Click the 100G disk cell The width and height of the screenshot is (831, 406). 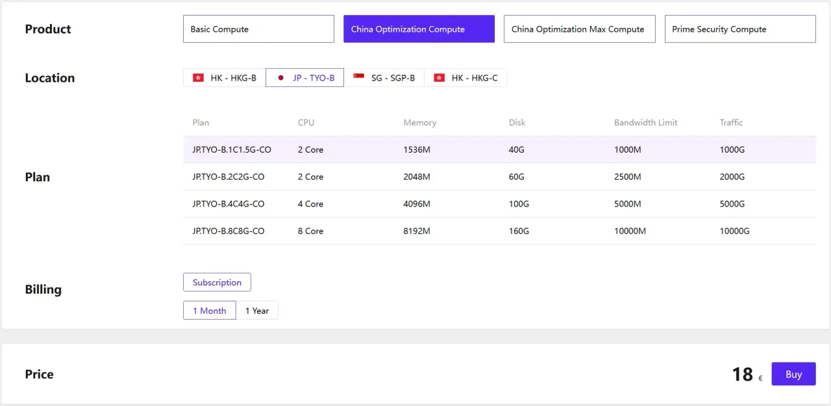tap(519, 204)
